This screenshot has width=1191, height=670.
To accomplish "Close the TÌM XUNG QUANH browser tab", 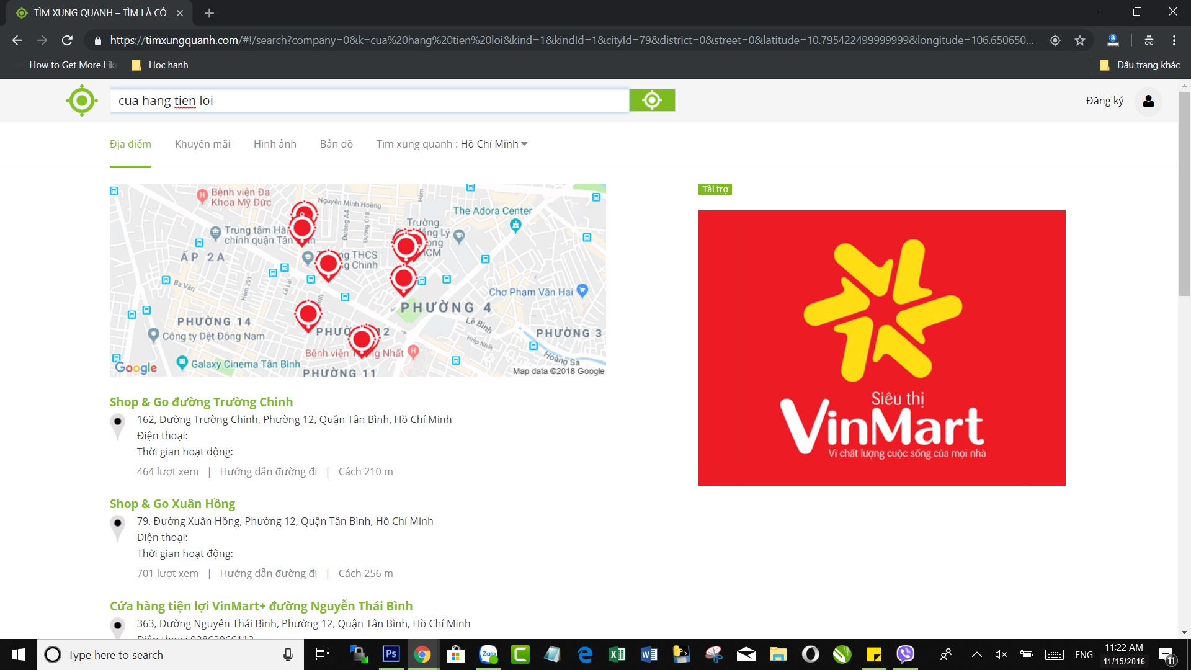I will pos(180,13).
